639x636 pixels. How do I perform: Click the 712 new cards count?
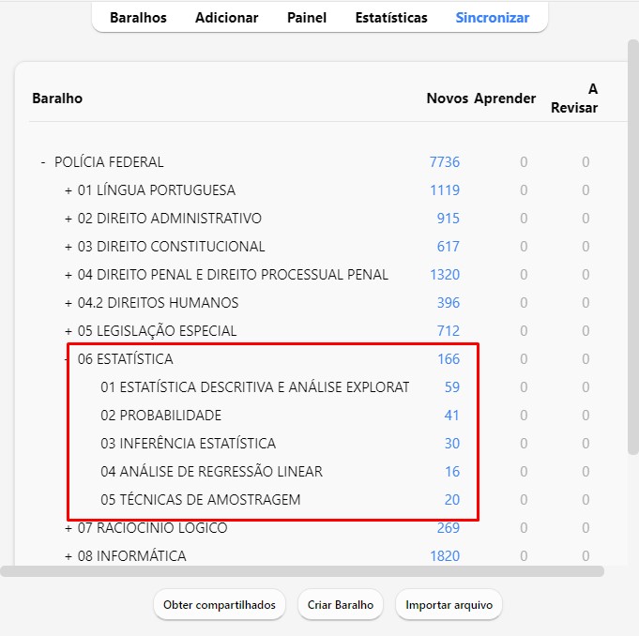tap(449, 331)
